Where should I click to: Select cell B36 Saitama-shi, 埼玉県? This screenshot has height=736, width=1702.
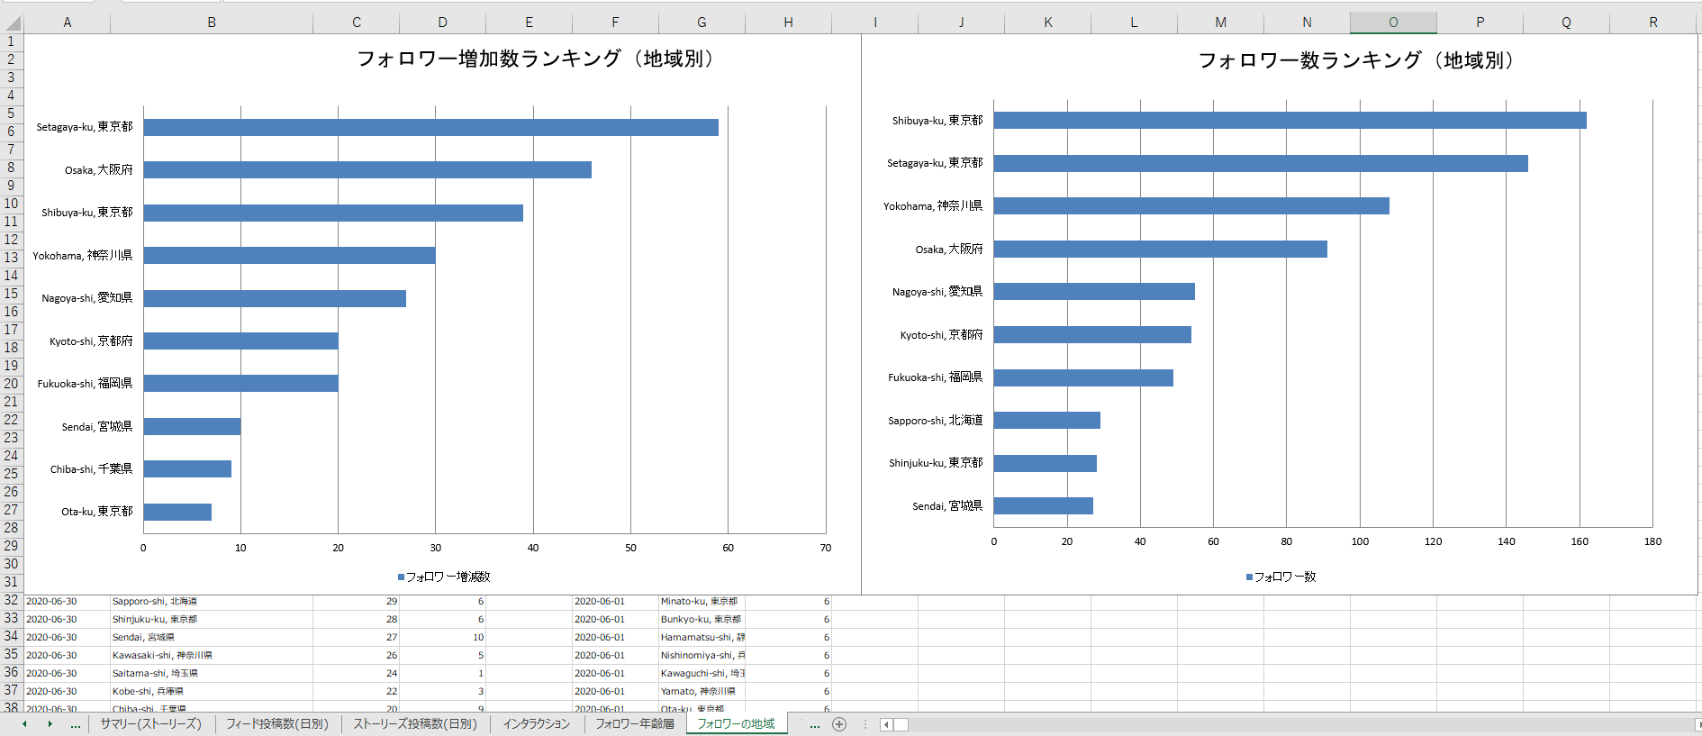(212, 673)
